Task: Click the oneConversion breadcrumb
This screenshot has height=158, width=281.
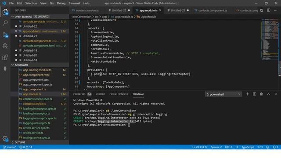Action: [x=82, y=17]
